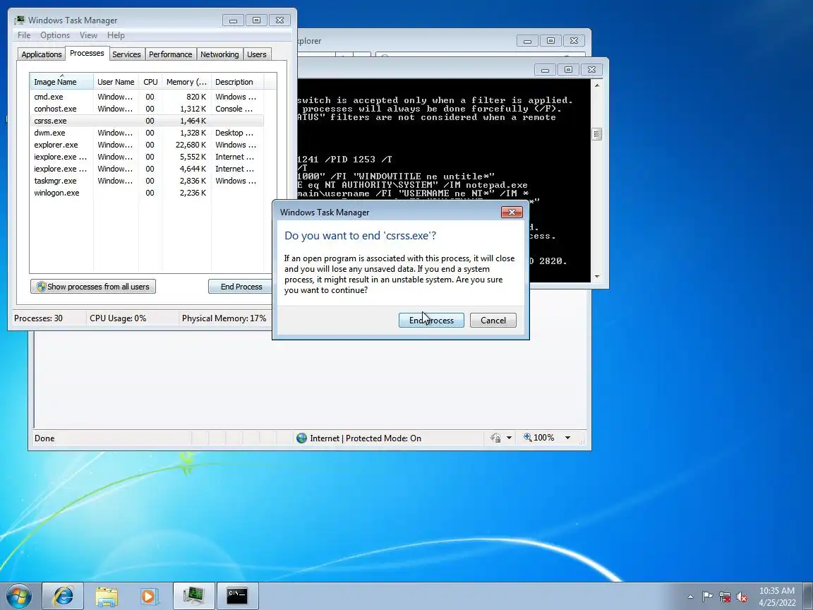
Task: Close the Internet Explorer window
Action: click(x=574, y=40)
